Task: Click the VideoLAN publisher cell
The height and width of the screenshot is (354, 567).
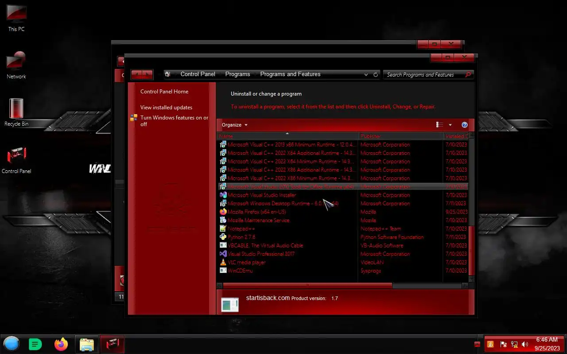Action: click(372, 262)
